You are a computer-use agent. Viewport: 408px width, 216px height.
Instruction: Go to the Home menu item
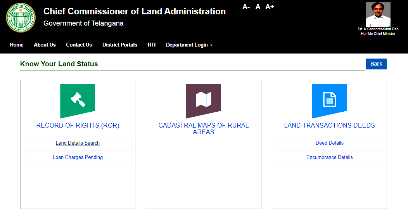click(x=17, y=45)
